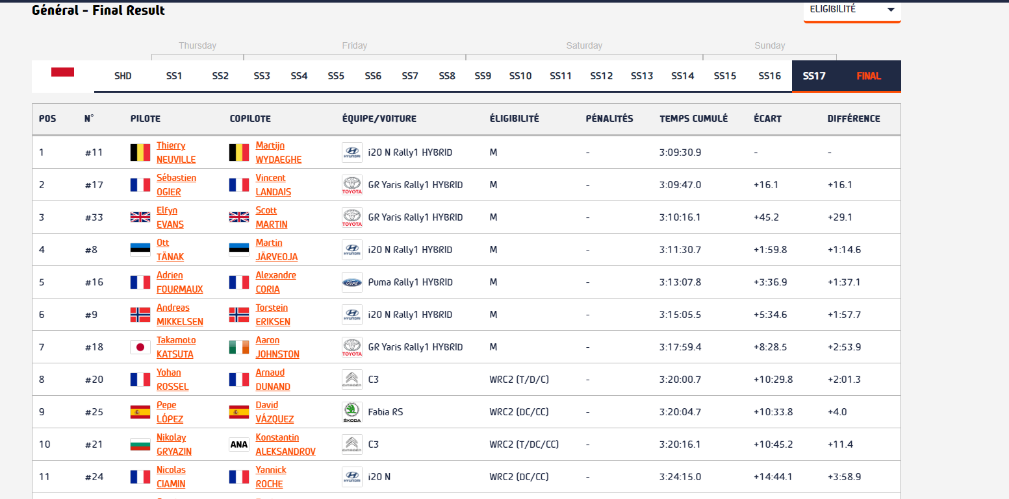Open Nikolay Gryazin's driver link
This screenshot has width=1009, height=499.
(174, 444)
